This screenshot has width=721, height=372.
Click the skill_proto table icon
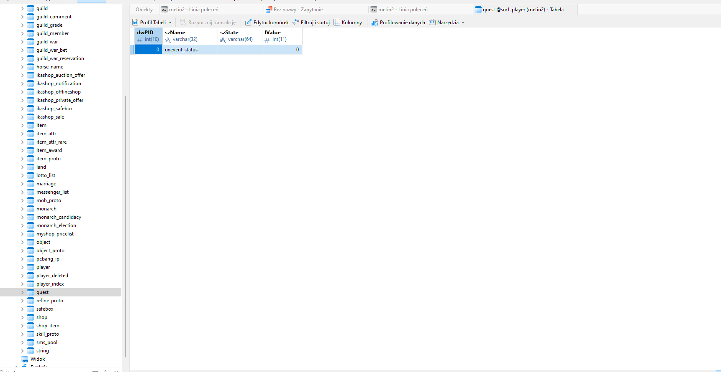pyautogui.click(x=31, y=334)
